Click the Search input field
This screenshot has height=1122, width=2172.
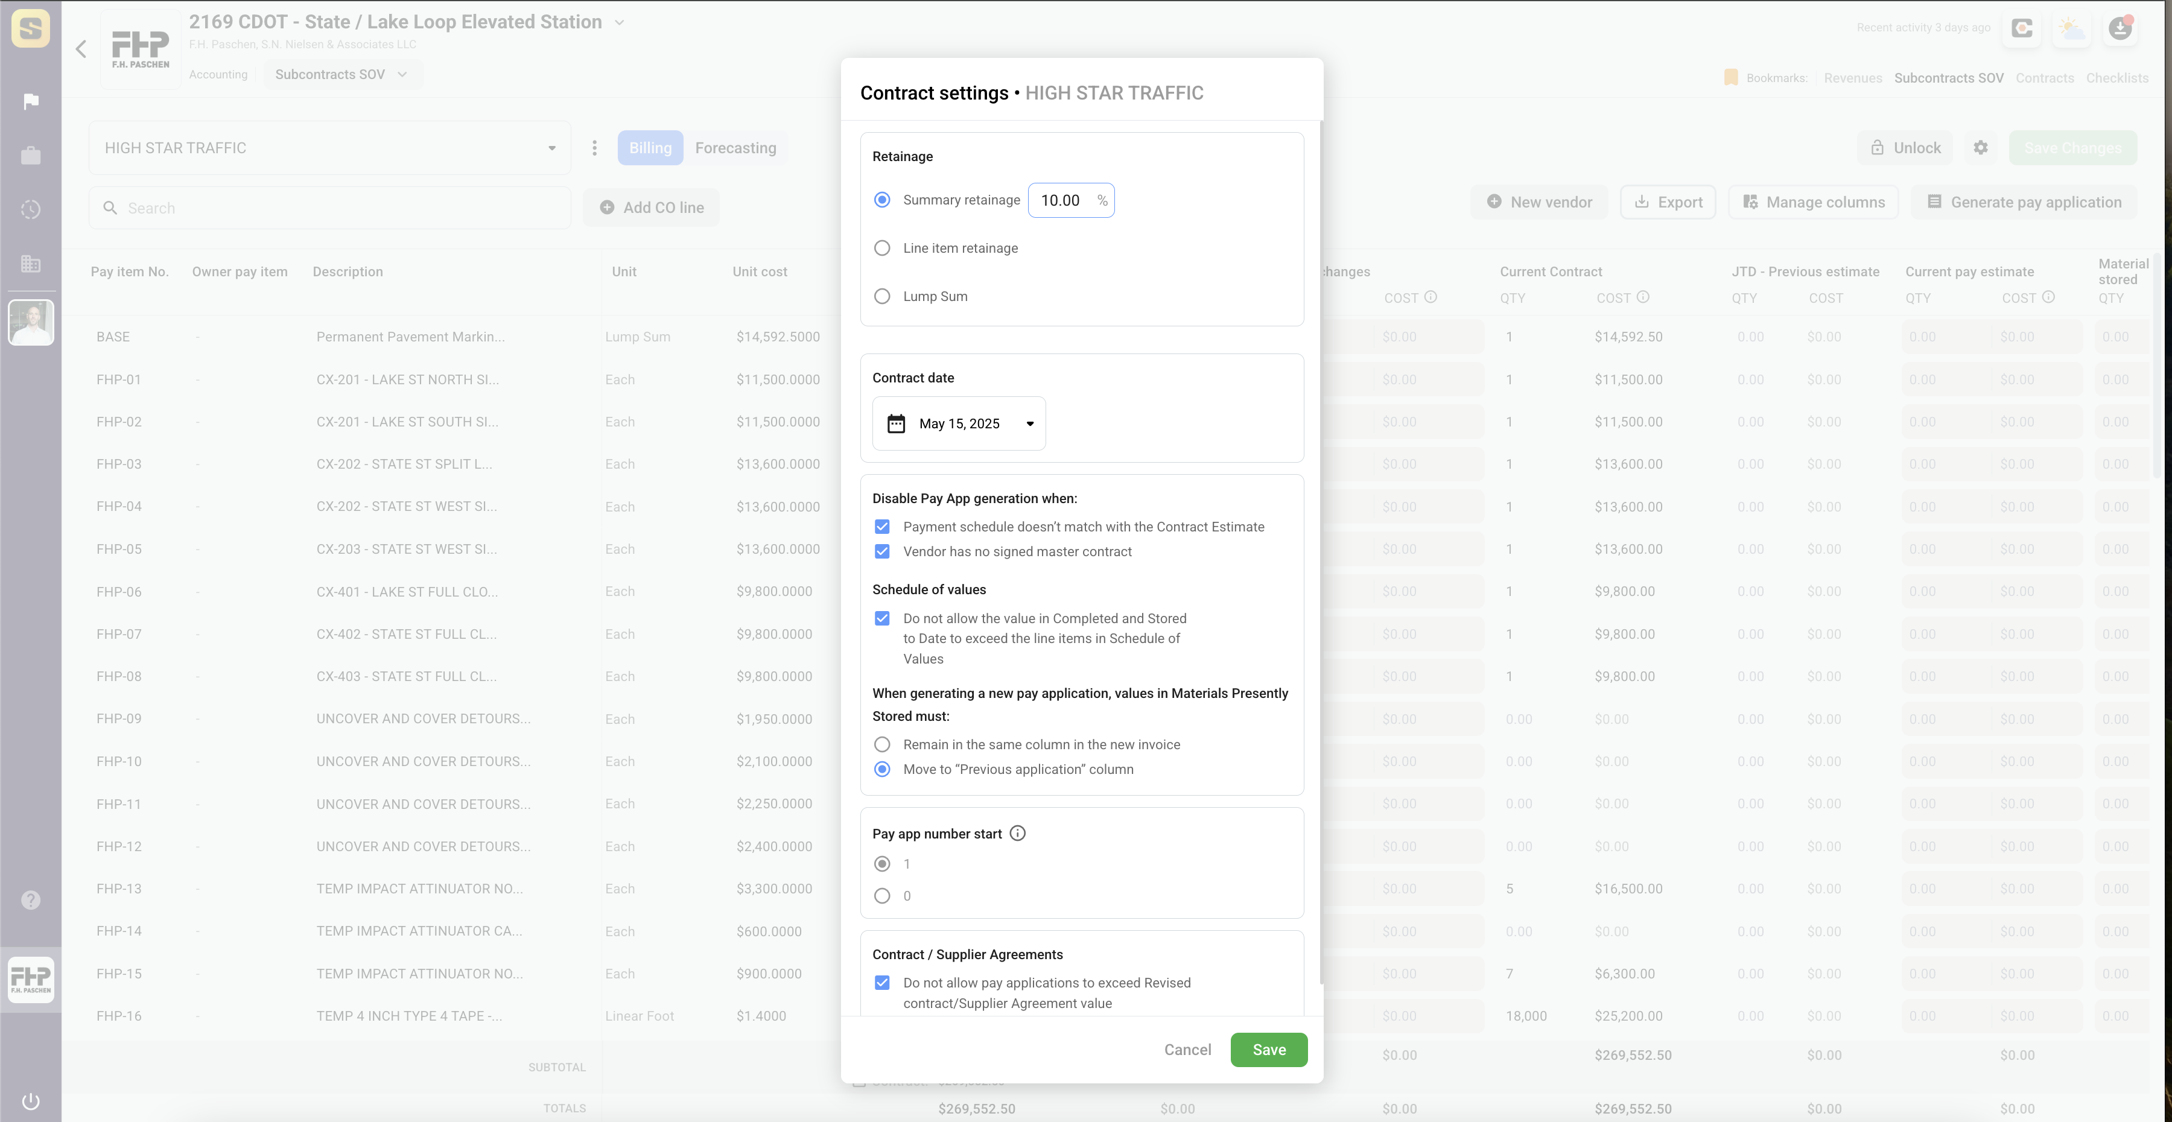pos(331,208)
